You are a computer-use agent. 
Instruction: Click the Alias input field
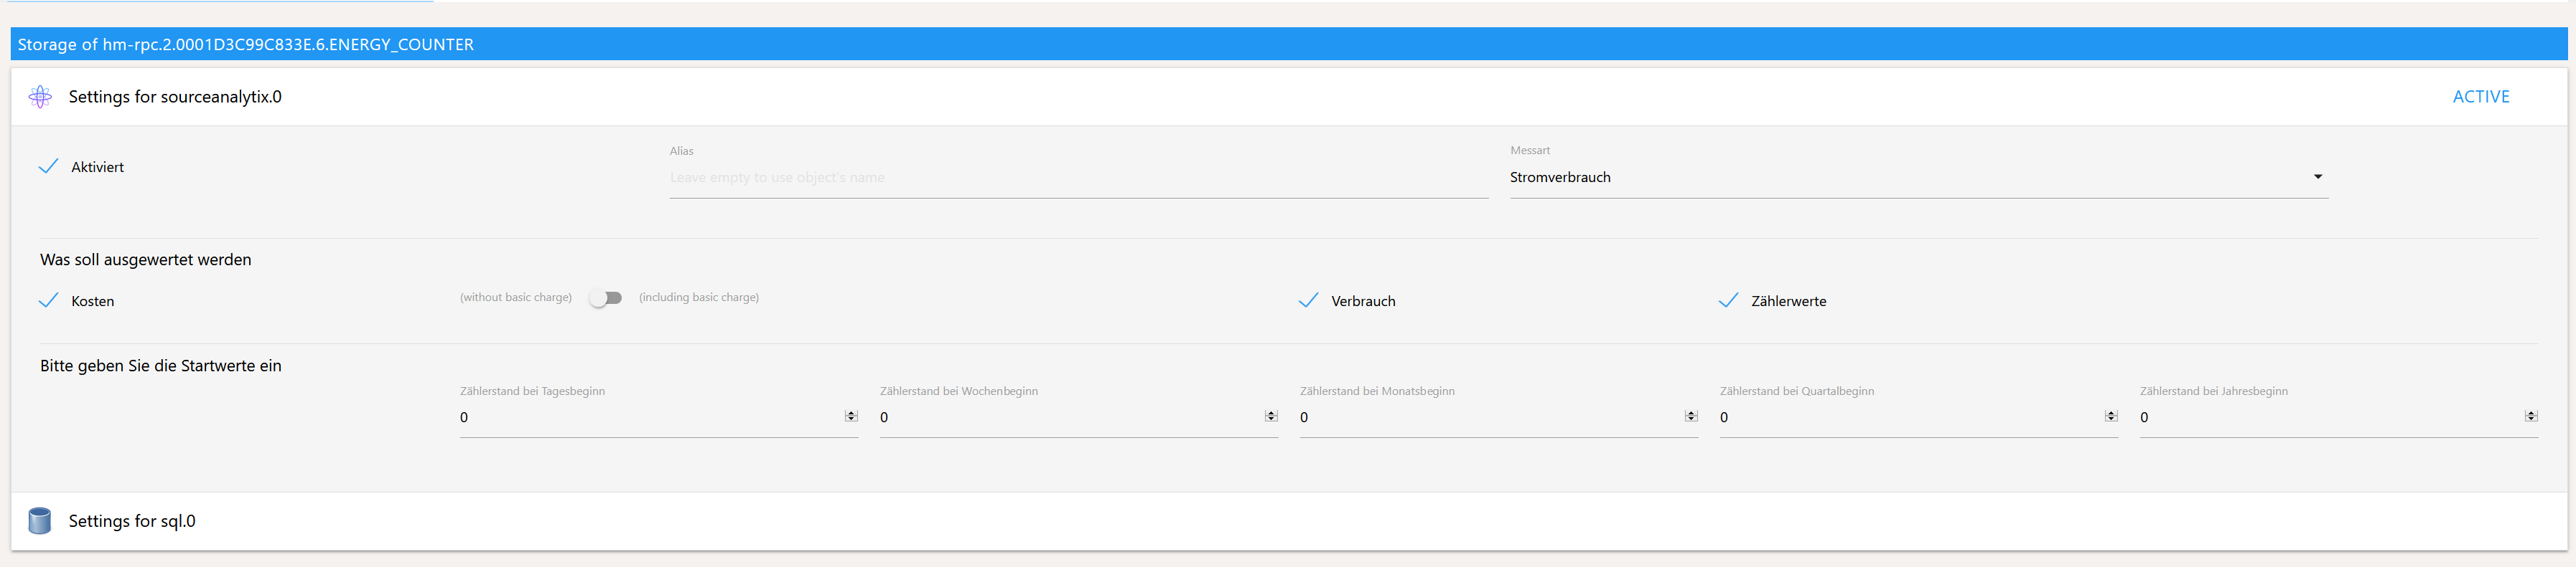[x=1079, y=178]
